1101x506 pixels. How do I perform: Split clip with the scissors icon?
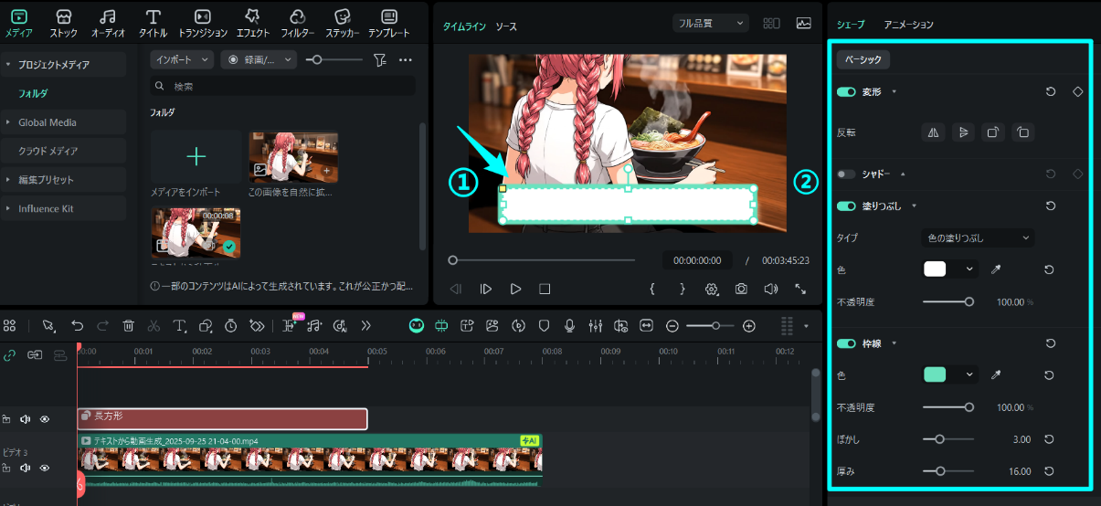pos(154,326)
